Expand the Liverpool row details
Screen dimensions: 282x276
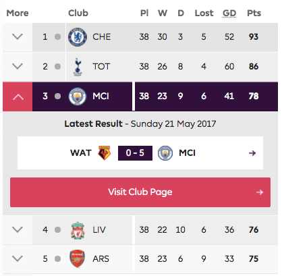[18, 229]
